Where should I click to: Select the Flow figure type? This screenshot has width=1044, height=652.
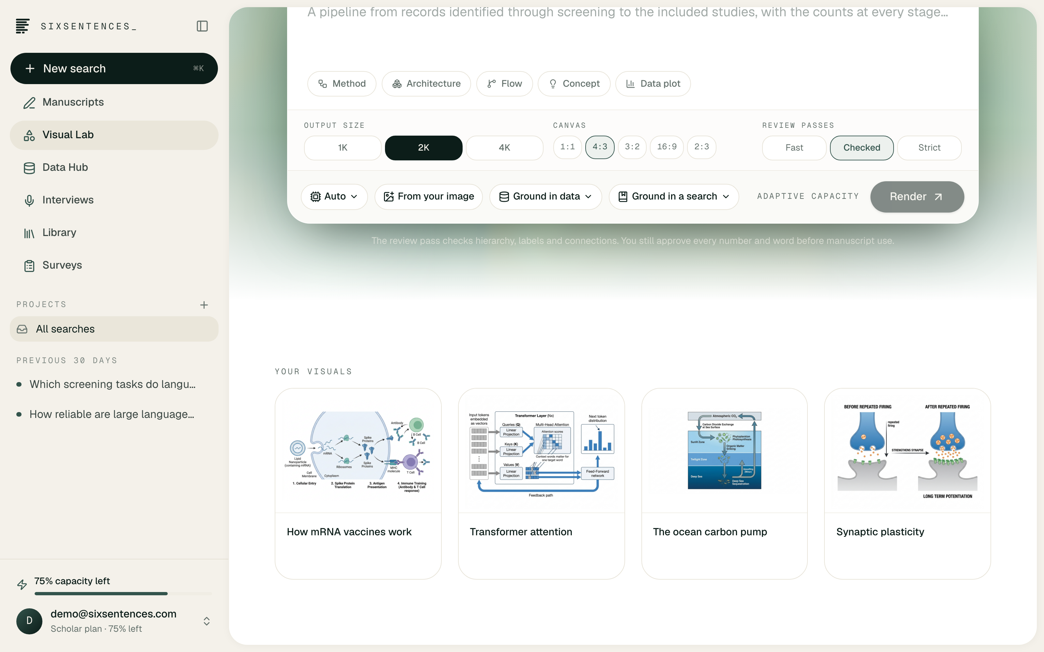tap(504, 84)
